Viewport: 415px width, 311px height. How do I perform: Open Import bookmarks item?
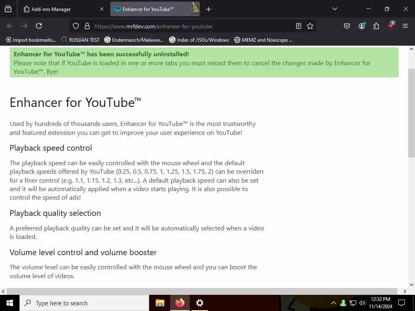point(31,40)
